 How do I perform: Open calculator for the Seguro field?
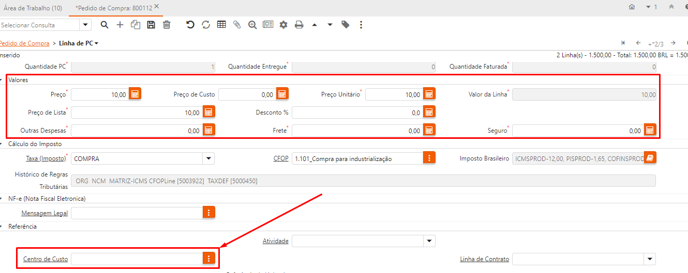pyautogui.click(x=650, y=131)
